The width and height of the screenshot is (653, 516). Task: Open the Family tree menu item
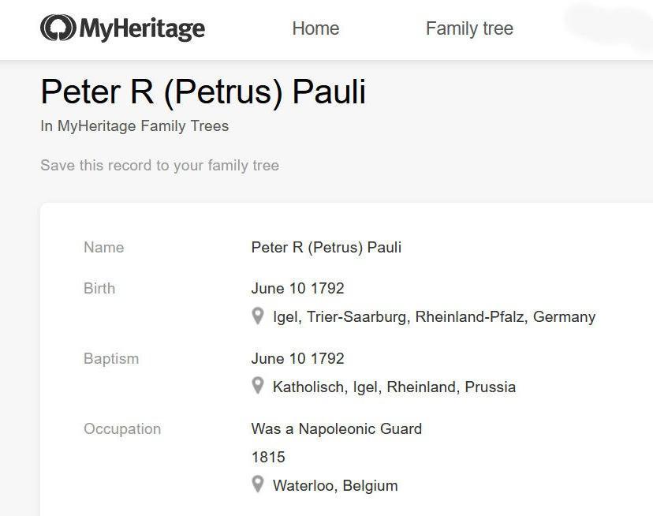pyautogui.click(x=469, y=28)
